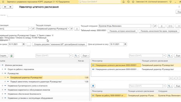The width and height of the screenshot is (181, 102).
Task: Expand Управление маркетинга node
Action: pos(3,90)
